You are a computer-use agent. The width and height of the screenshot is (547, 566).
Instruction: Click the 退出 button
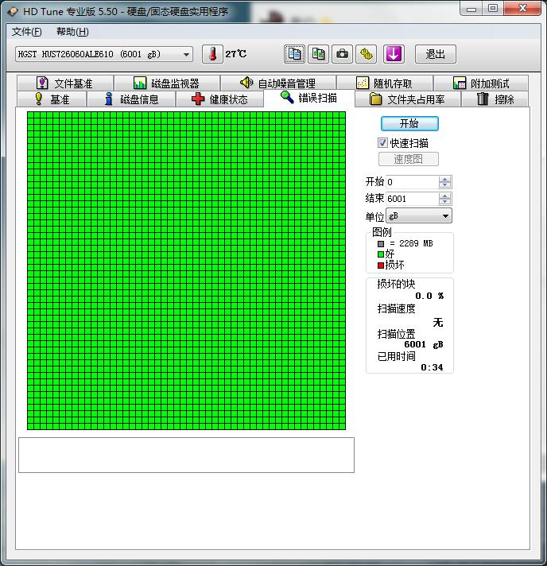tap(436, 55)
